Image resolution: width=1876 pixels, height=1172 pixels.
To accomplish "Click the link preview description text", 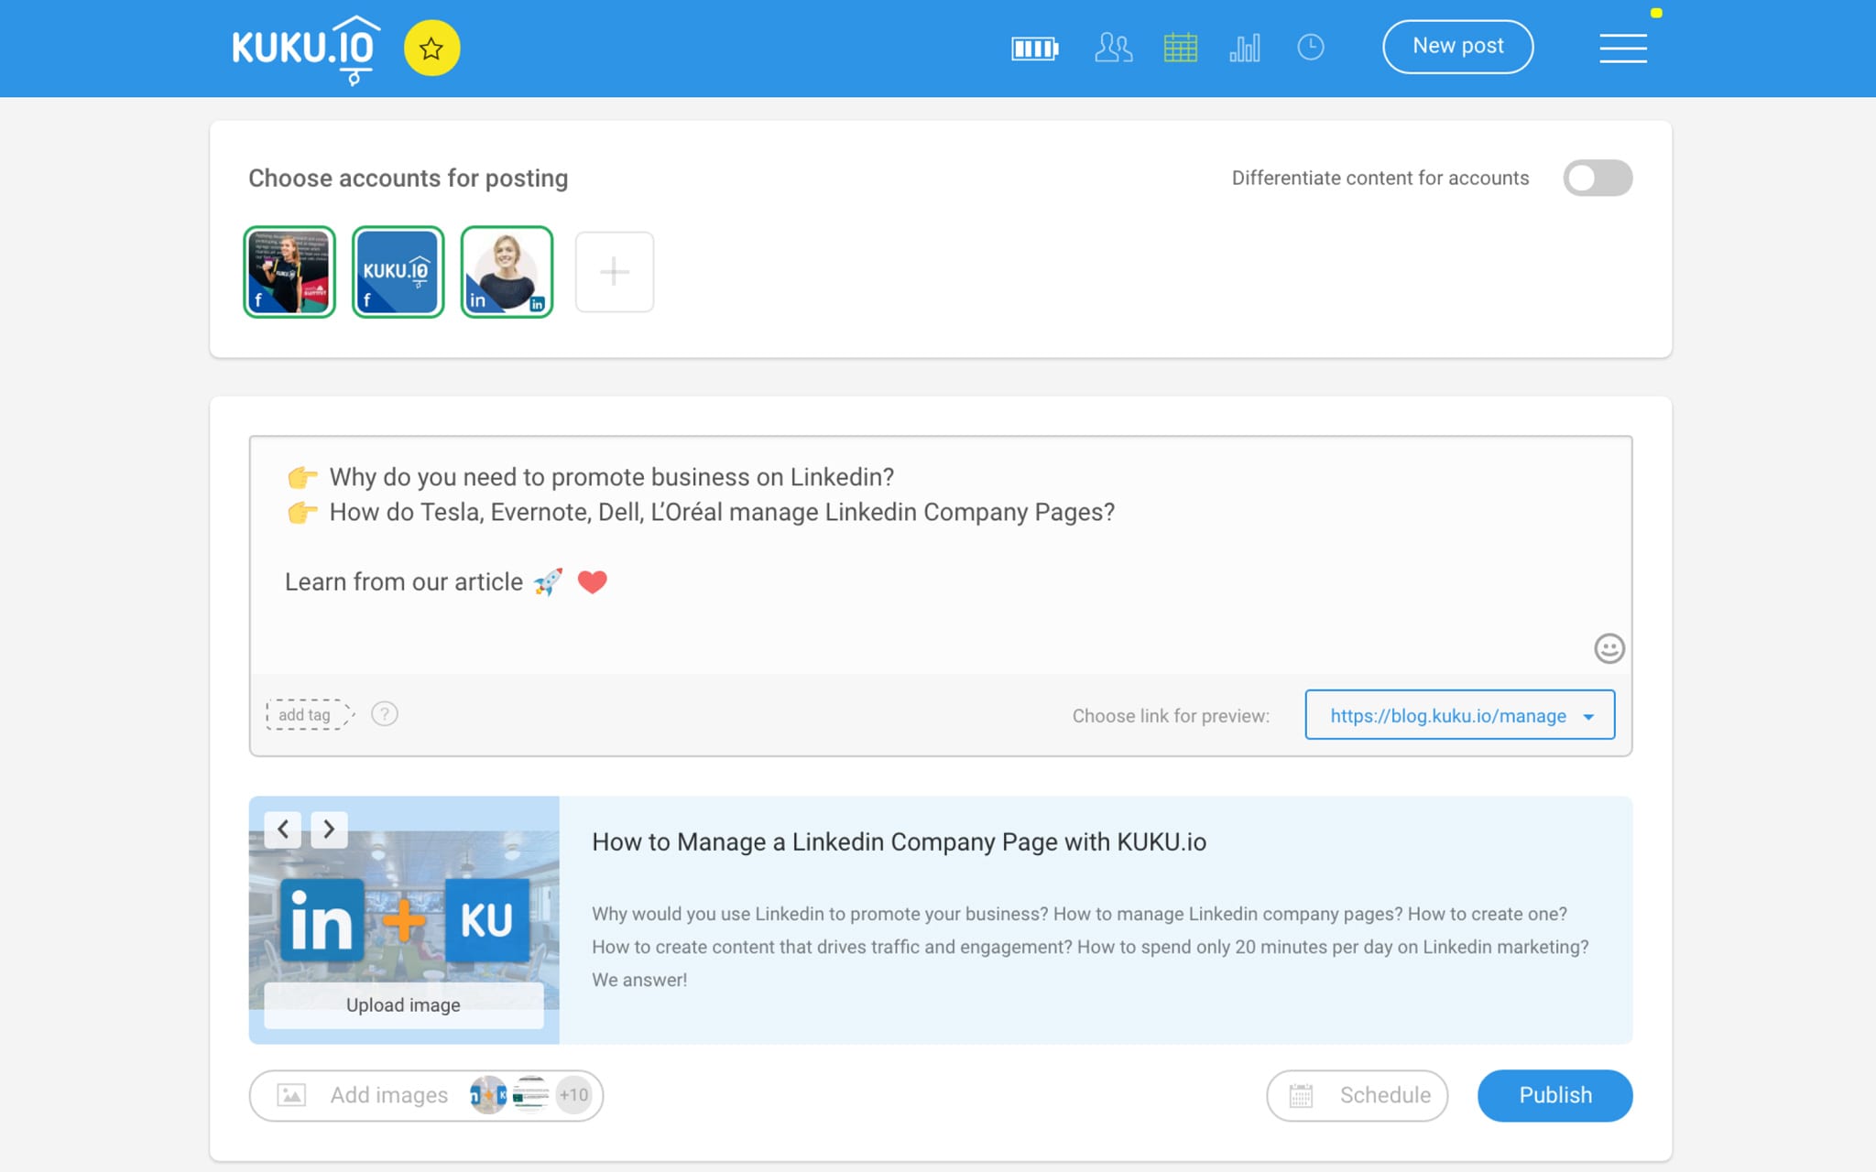I will (x=1090, y=947).
